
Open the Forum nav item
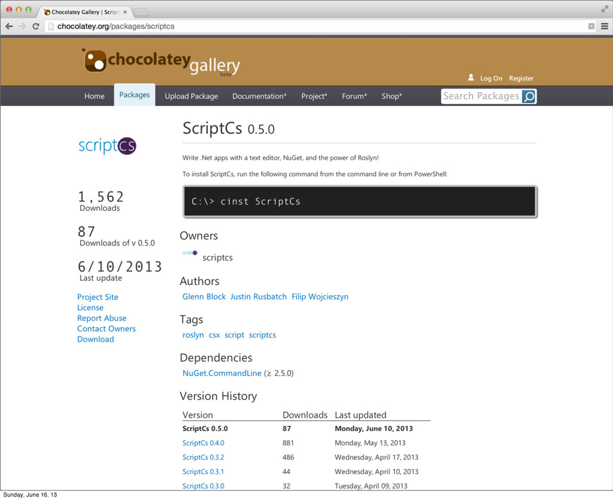354,96
